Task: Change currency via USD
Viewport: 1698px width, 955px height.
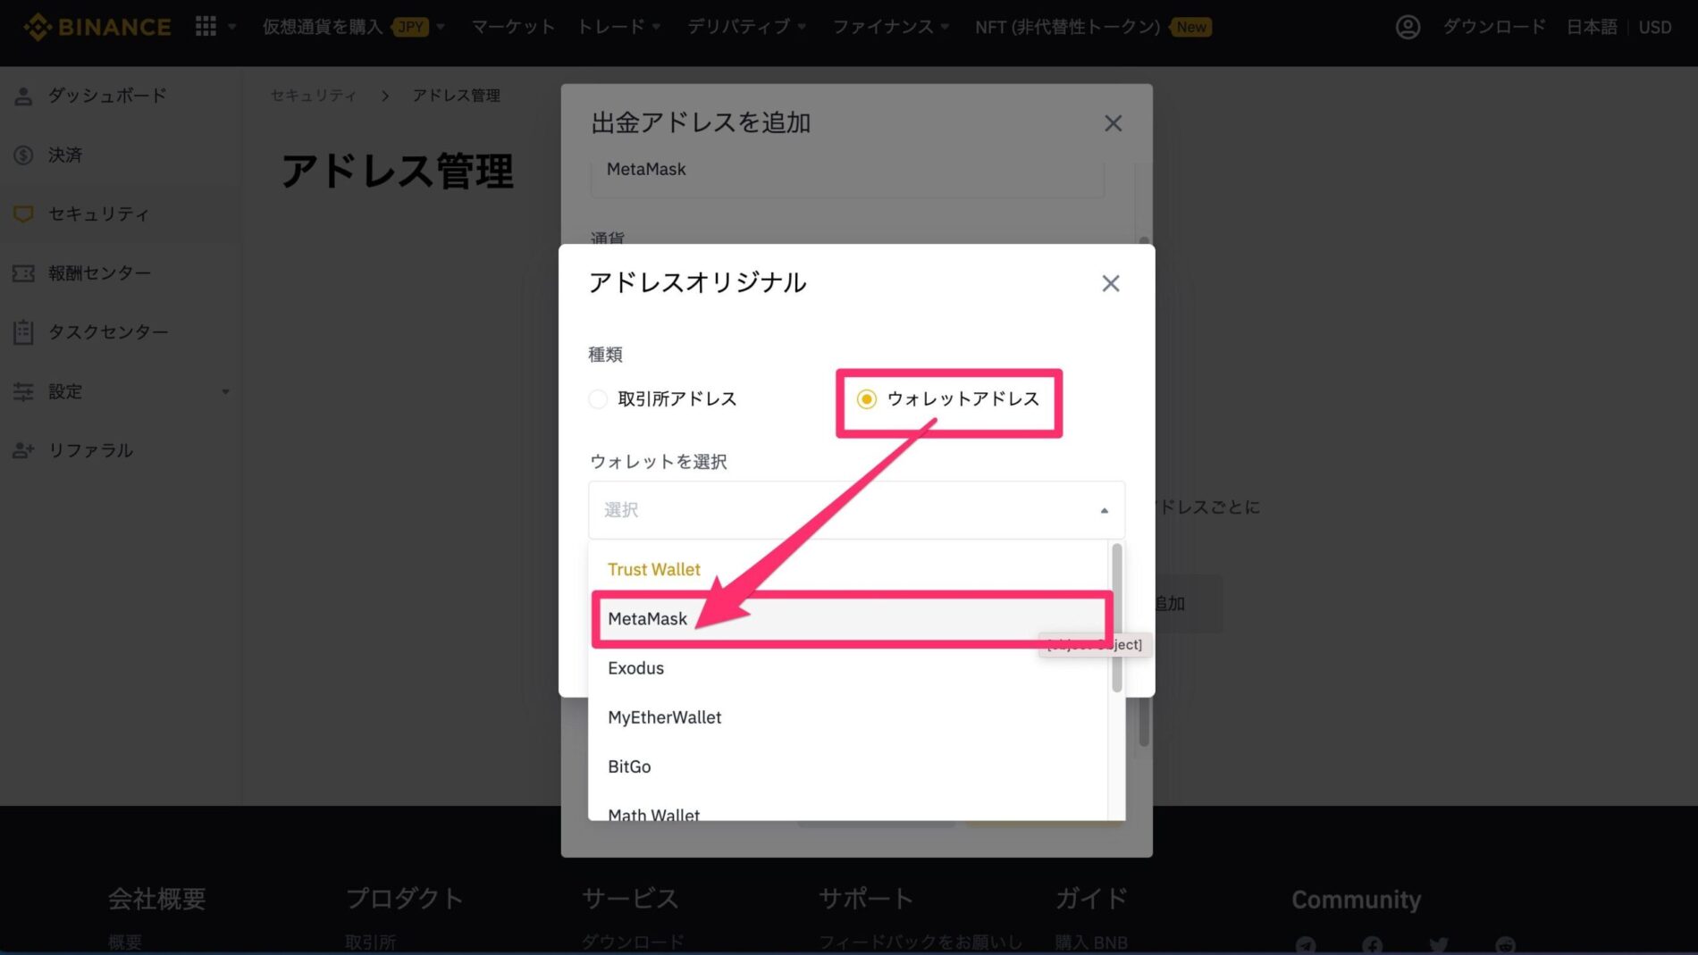Action: coord(1654,27)
